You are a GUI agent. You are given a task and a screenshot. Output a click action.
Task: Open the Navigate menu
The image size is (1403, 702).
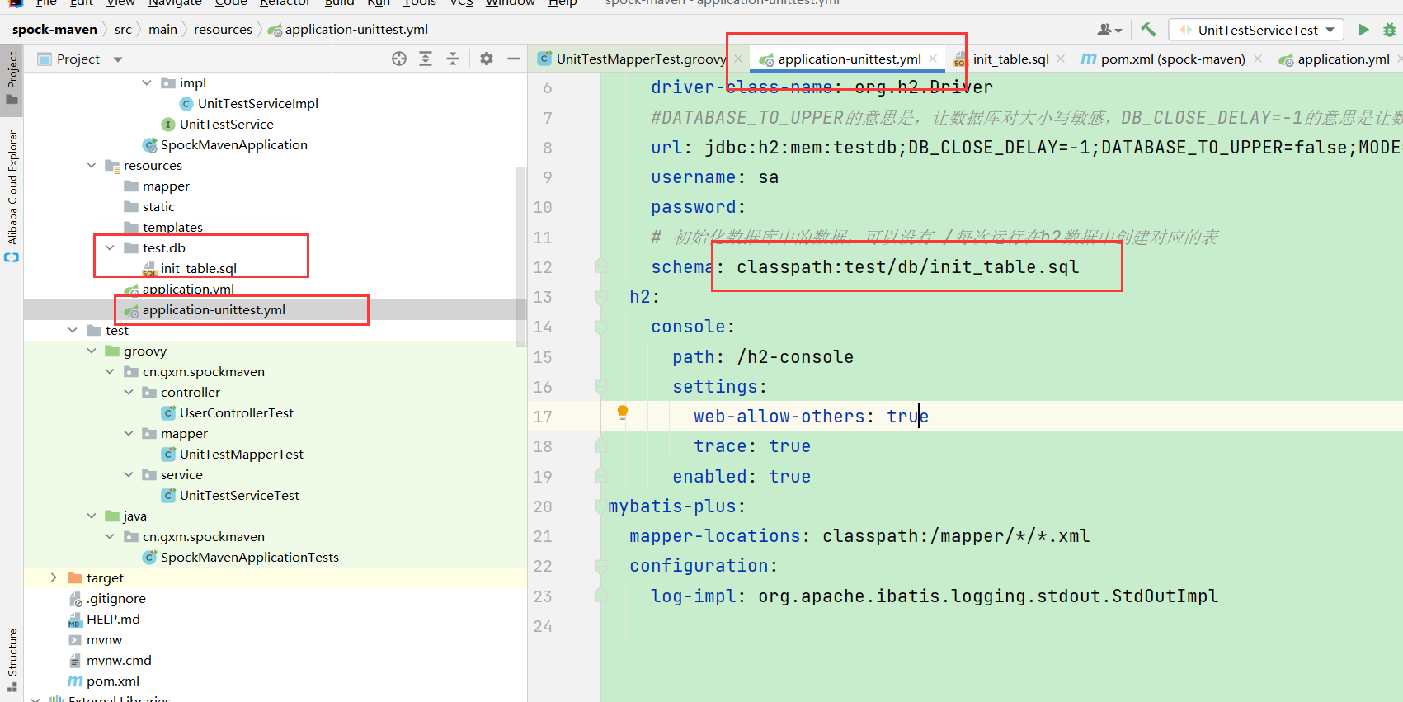(175, 3)
